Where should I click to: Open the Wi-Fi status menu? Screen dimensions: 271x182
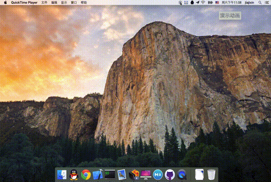(203, 2)
